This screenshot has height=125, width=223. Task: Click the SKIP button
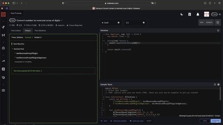pos(104,121)
